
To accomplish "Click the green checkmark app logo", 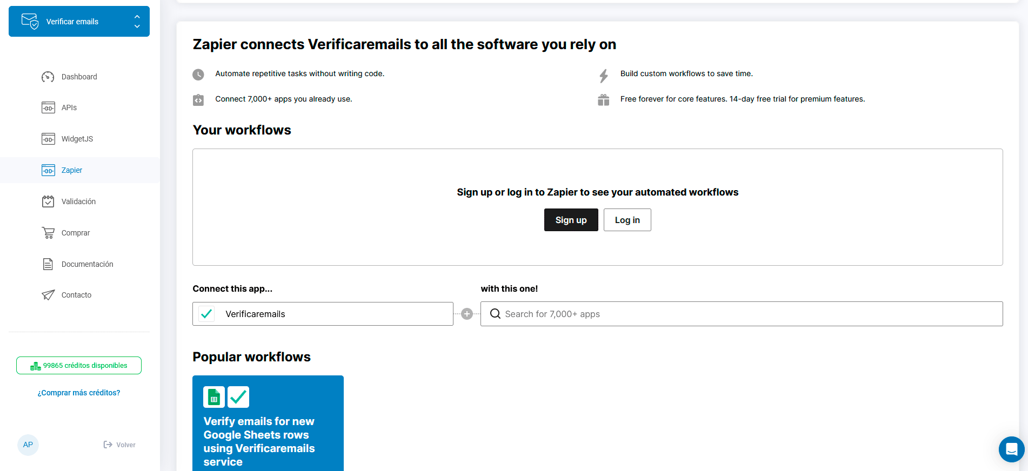I will pos(206,314).
